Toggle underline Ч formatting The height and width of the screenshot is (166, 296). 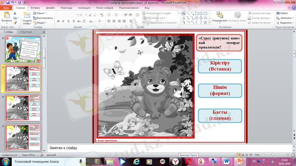click(68, 22)
